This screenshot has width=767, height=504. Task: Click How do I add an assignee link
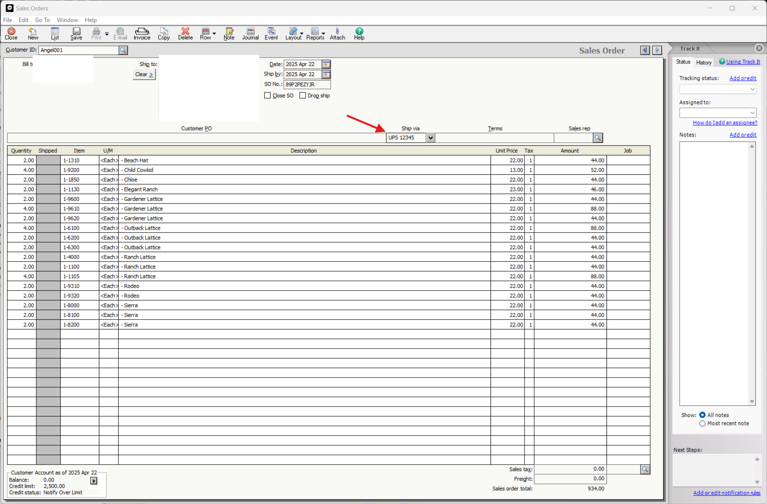tap(725, 123)
